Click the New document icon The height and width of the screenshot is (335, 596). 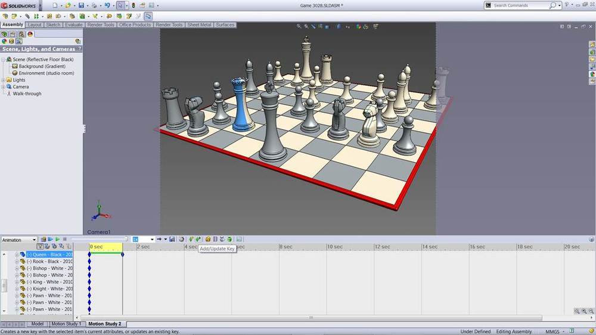54,5
